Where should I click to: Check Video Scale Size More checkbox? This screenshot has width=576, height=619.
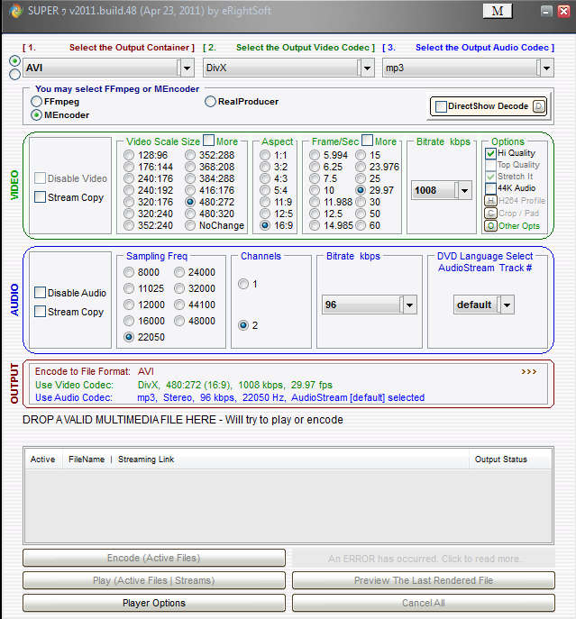tap(208, 141)
